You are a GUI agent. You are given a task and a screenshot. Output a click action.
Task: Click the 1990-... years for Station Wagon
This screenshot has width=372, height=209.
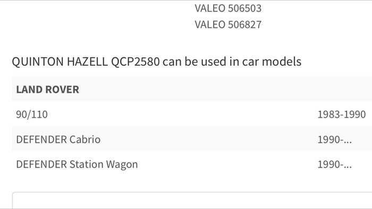(334, 164)
